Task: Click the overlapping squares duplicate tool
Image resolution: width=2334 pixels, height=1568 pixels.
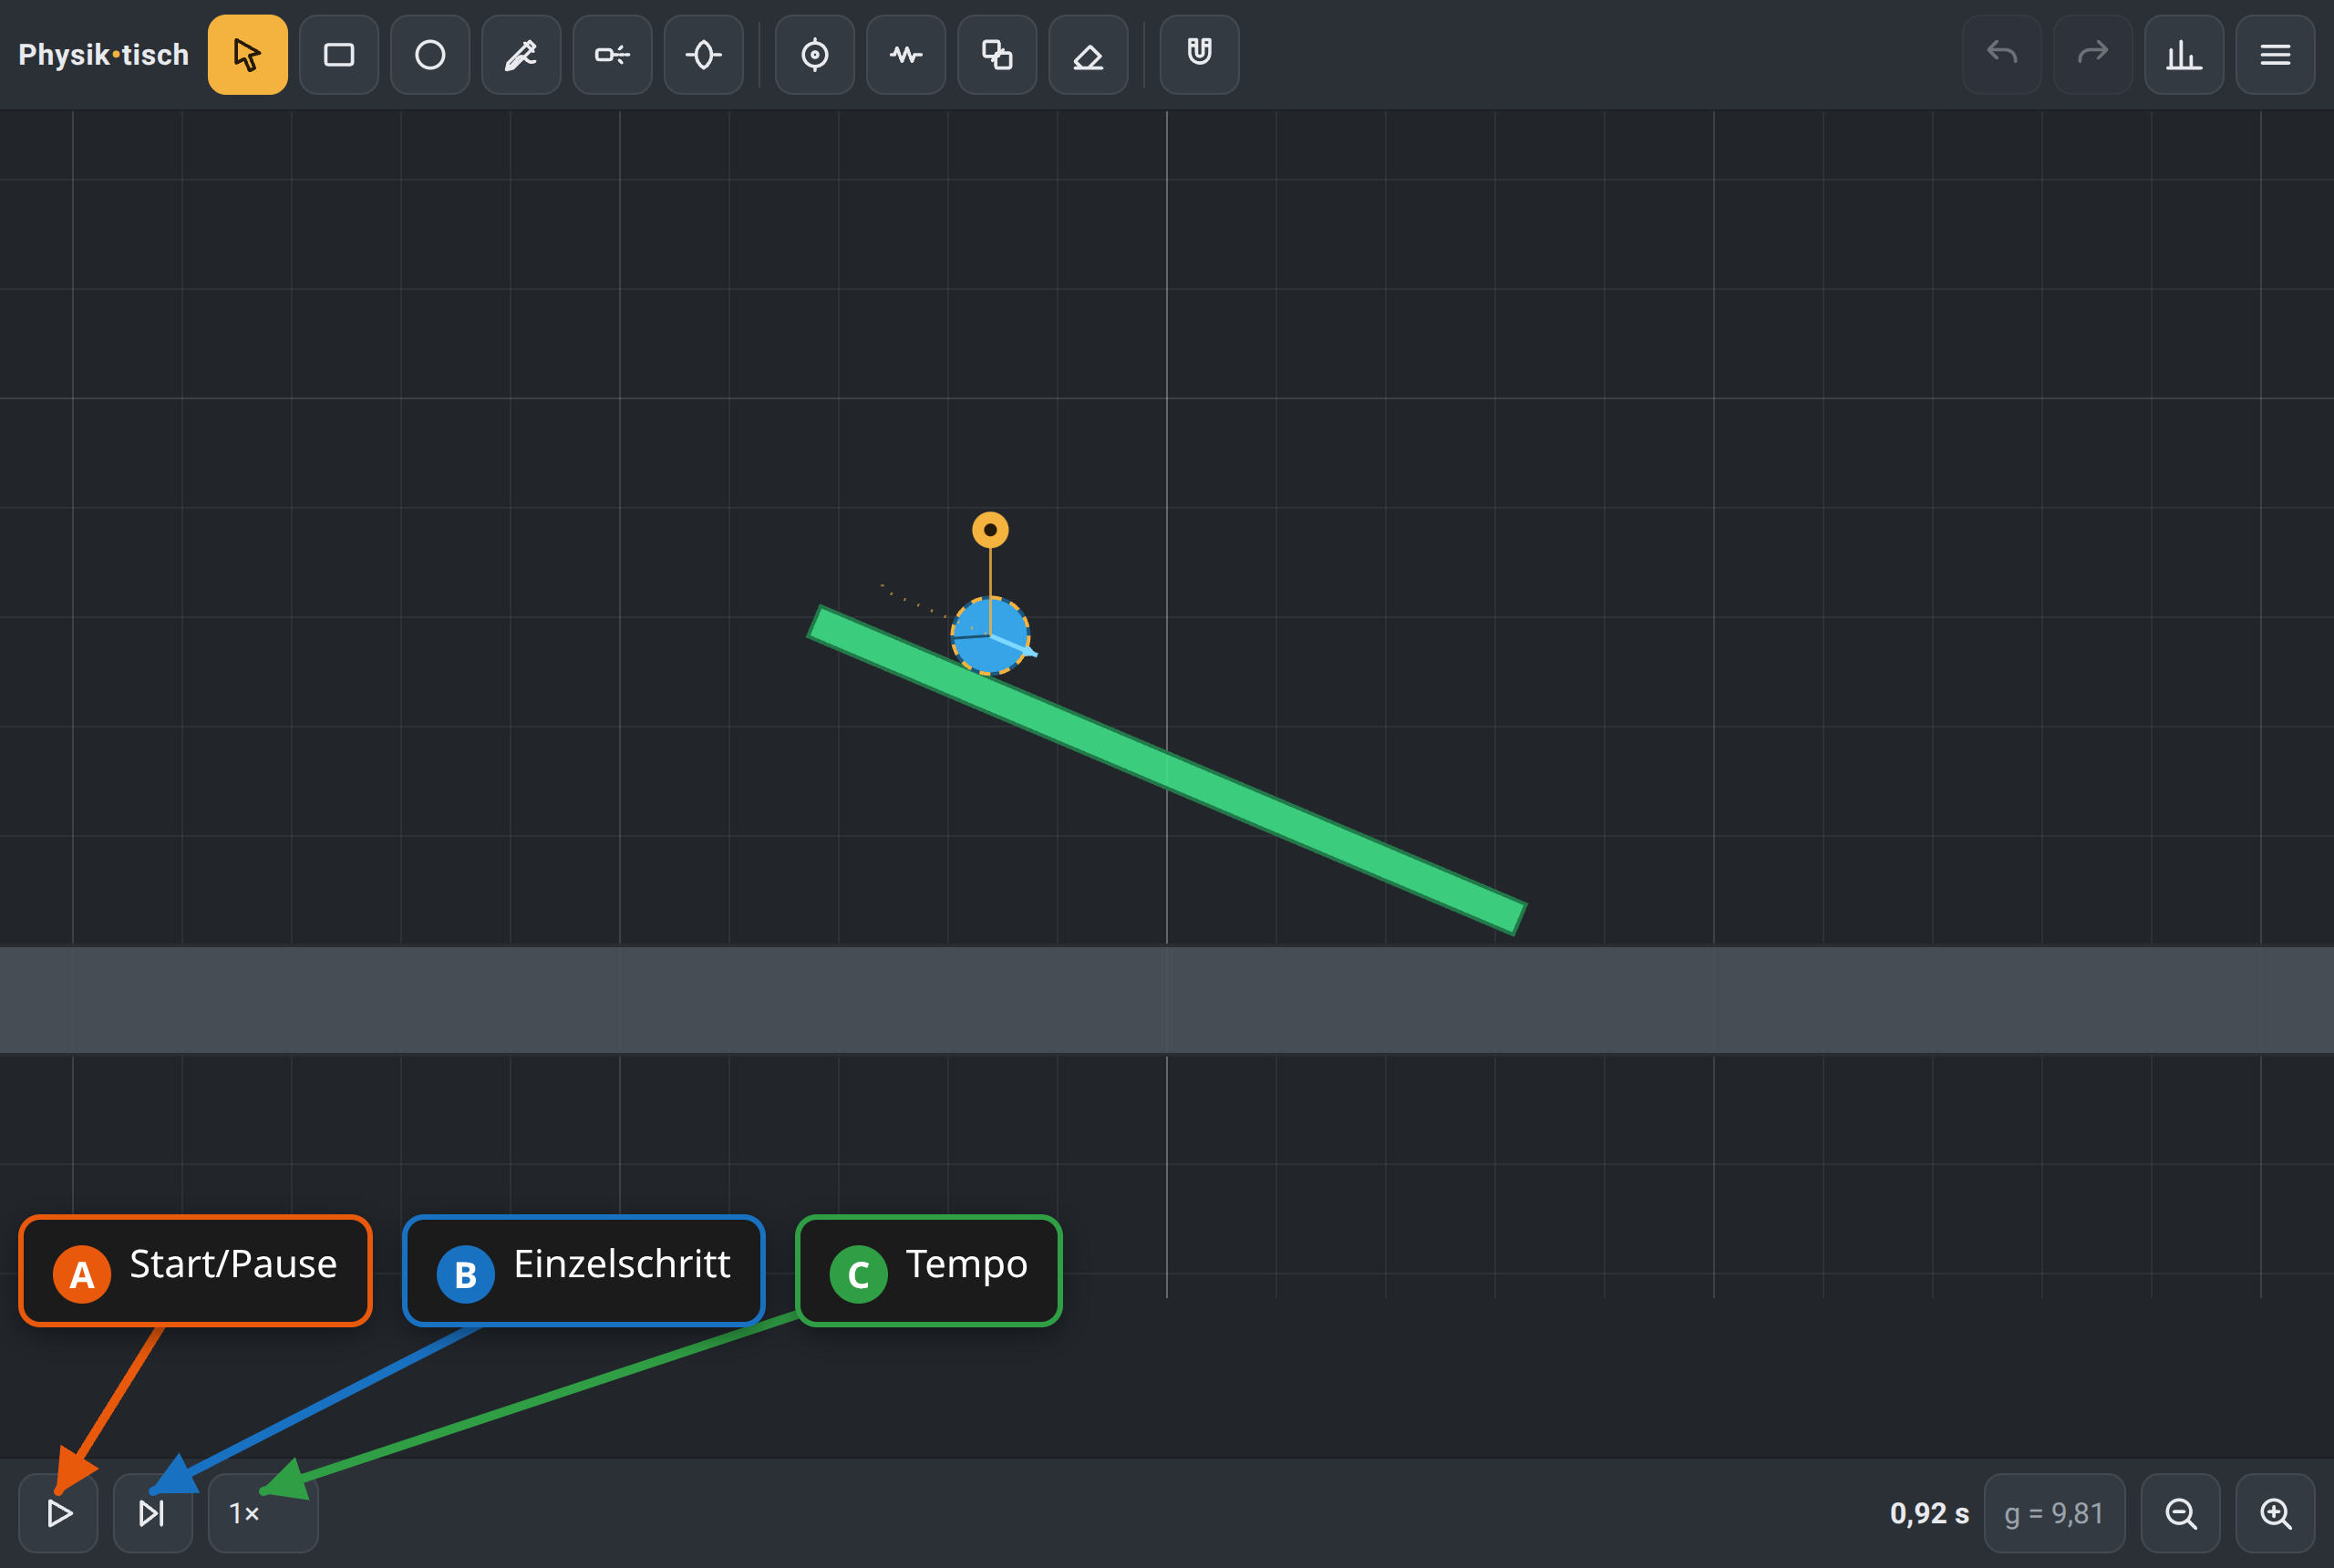Action: [997, 54]
